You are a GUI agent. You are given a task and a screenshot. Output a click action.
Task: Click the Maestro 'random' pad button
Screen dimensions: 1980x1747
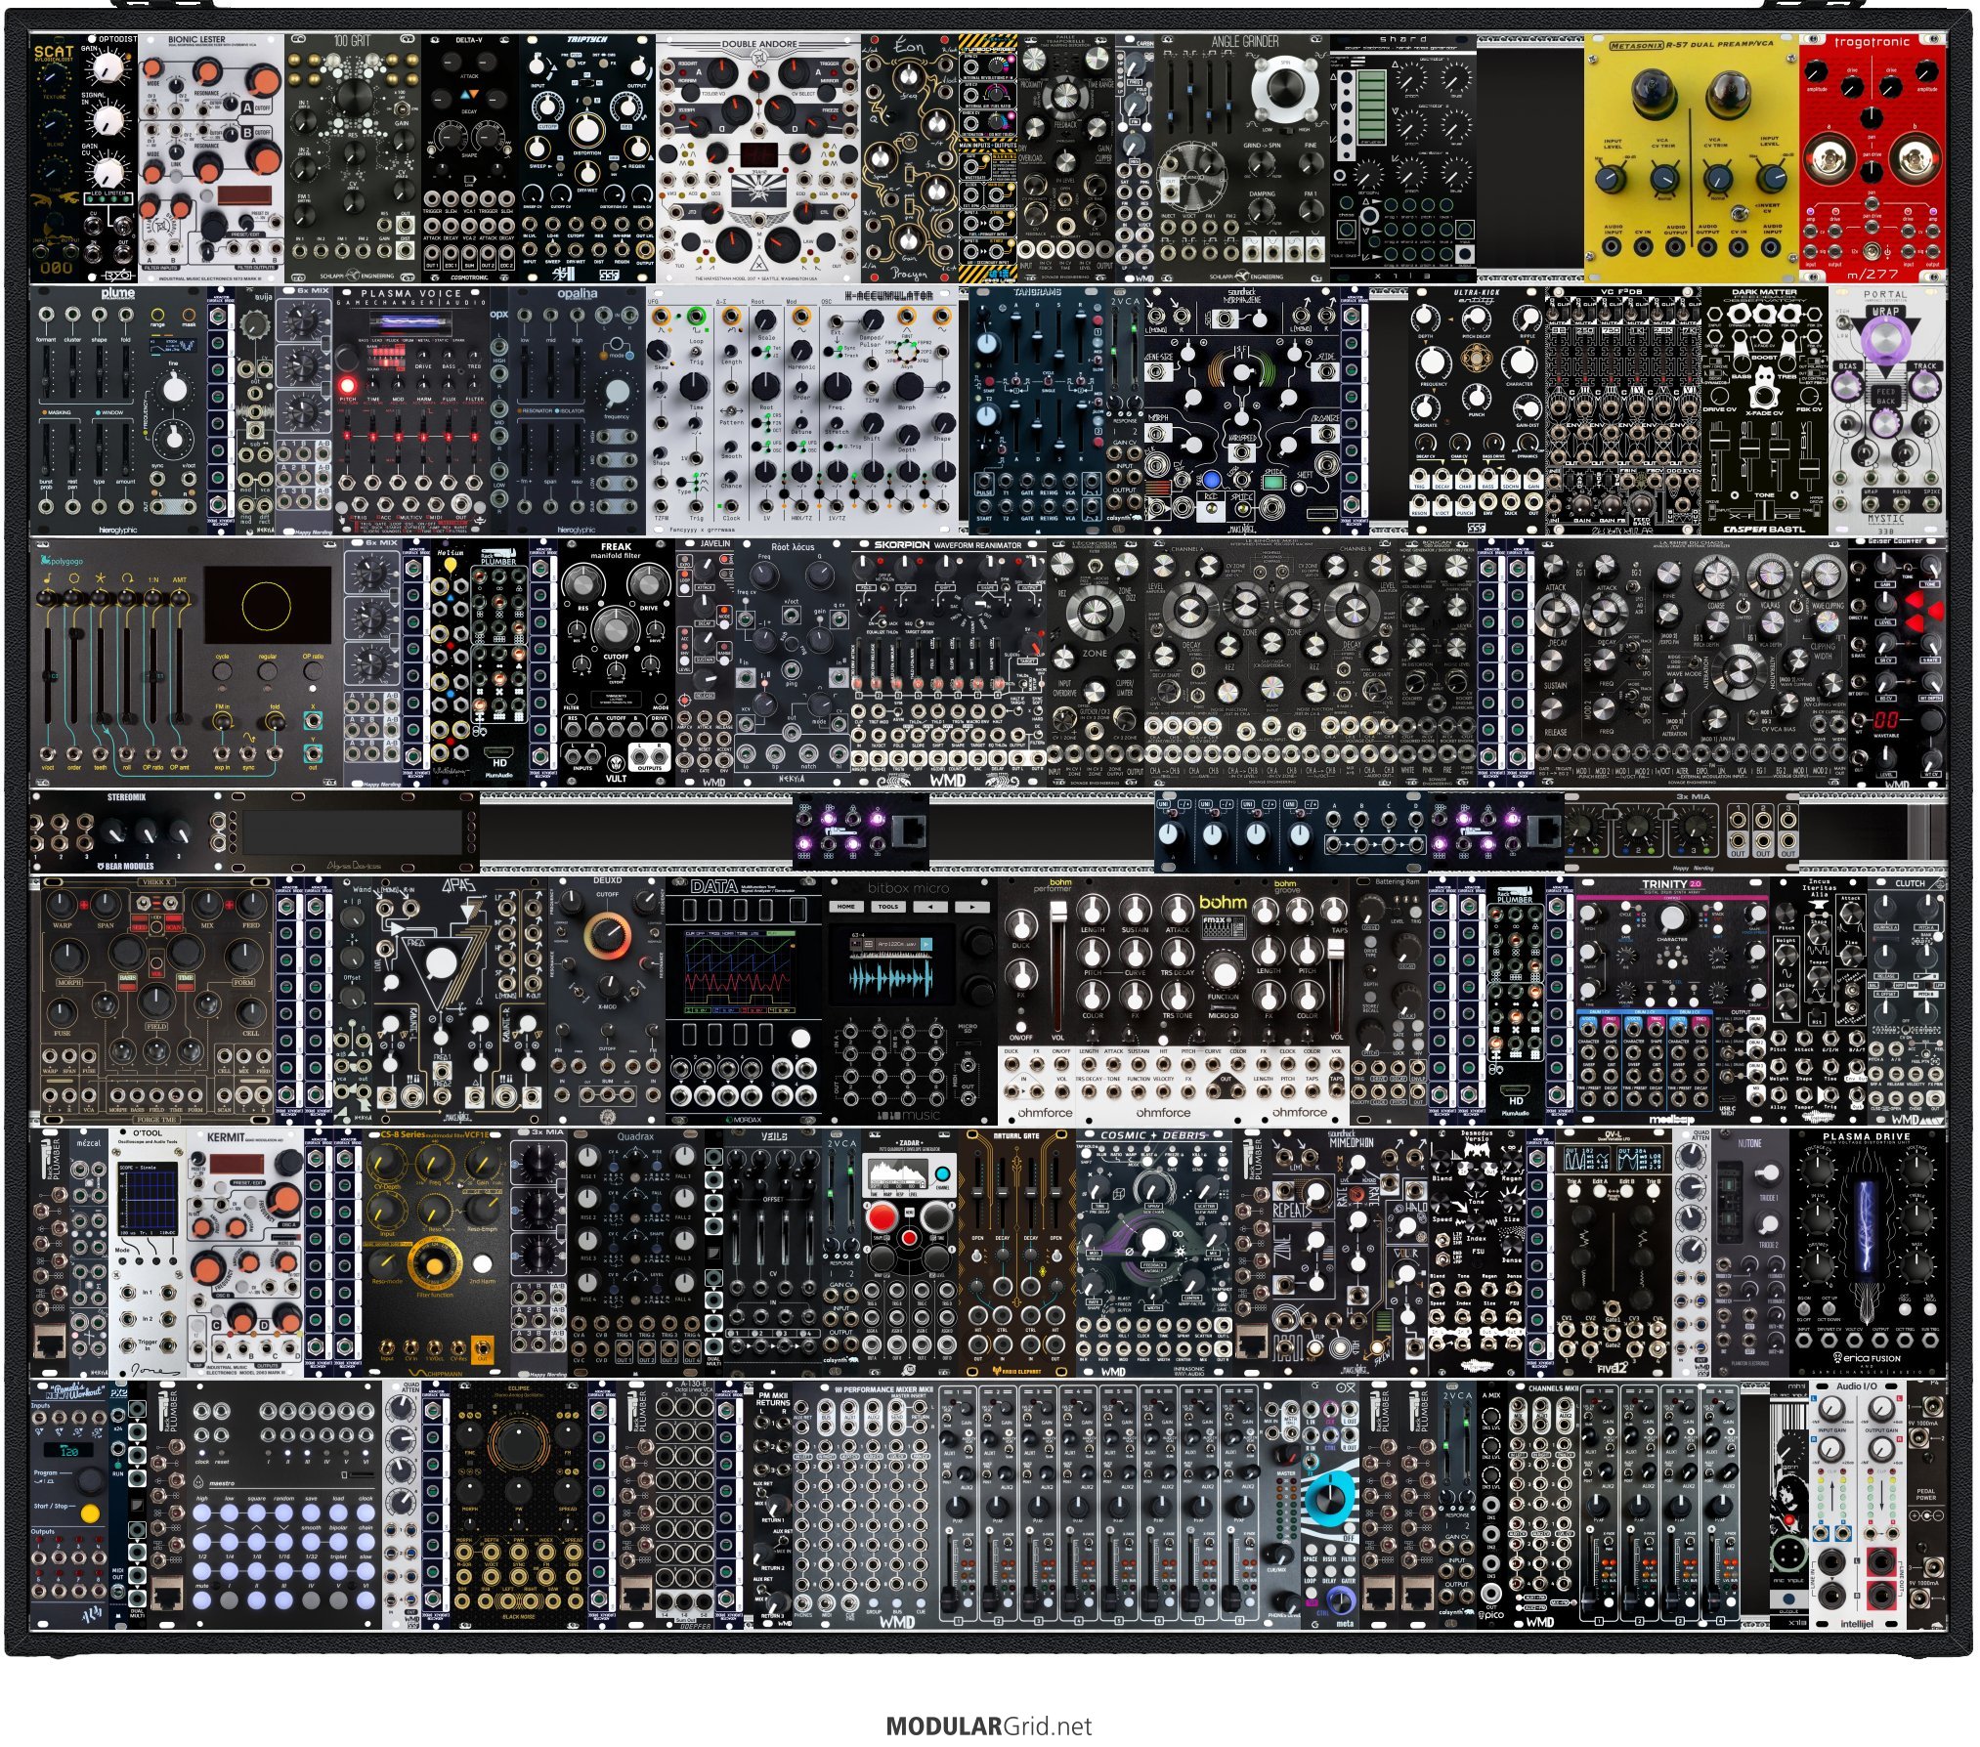point(283,1514)
